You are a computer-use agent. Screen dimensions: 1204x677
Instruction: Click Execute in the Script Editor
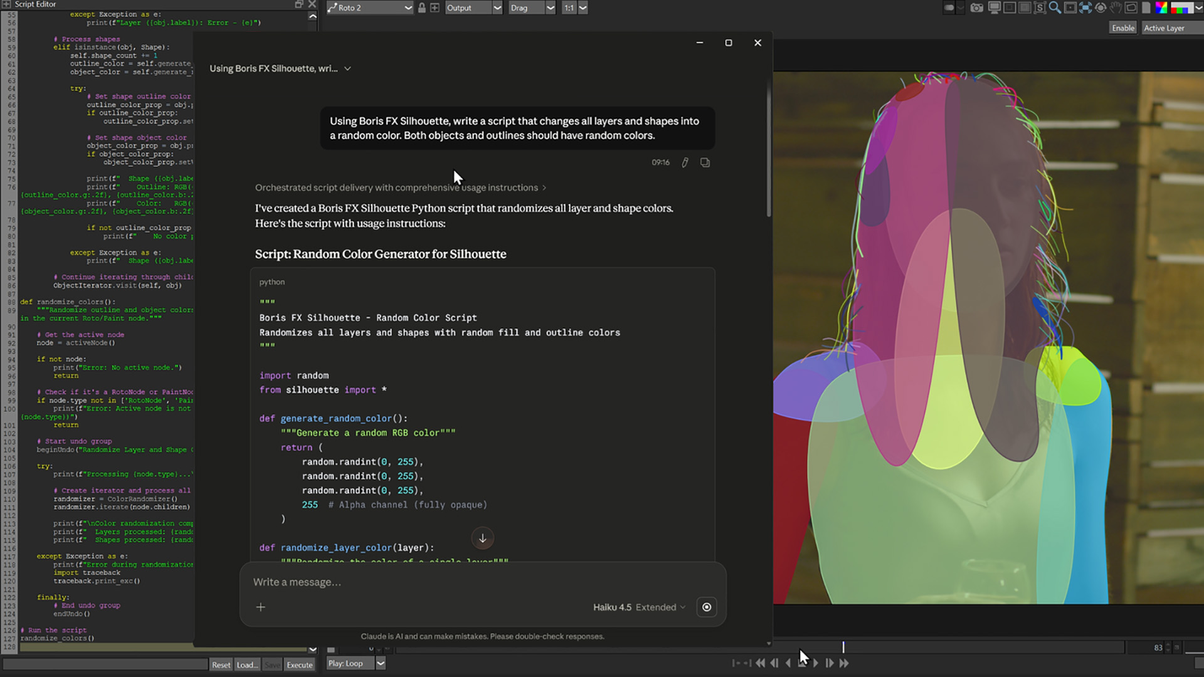300,665
